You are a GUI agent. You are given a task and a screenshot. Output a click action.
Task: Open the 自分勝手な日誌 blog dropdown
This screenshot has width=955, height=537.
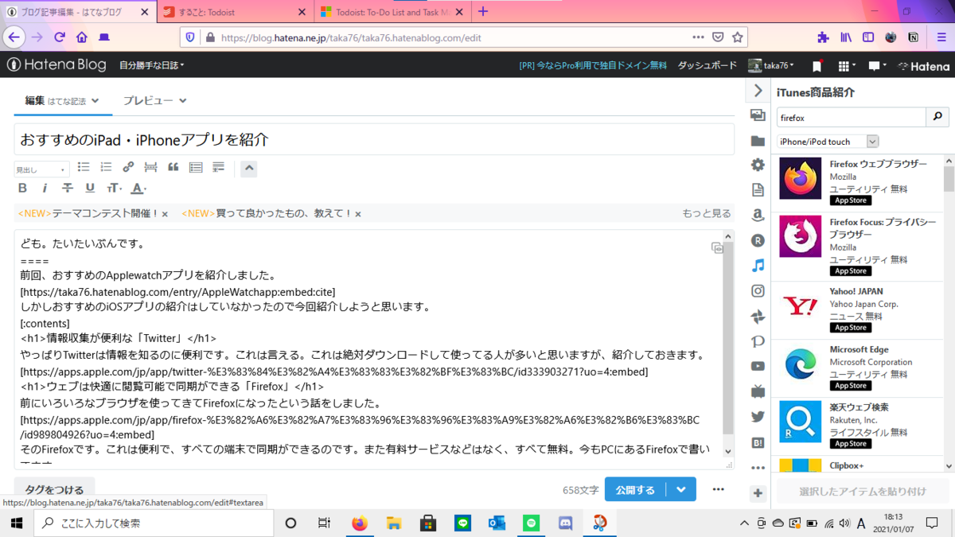pos(151,65)
